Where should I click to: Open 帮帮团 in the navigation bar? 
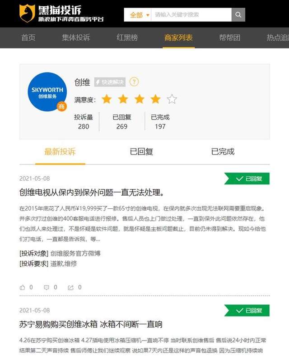coord(230,38)
